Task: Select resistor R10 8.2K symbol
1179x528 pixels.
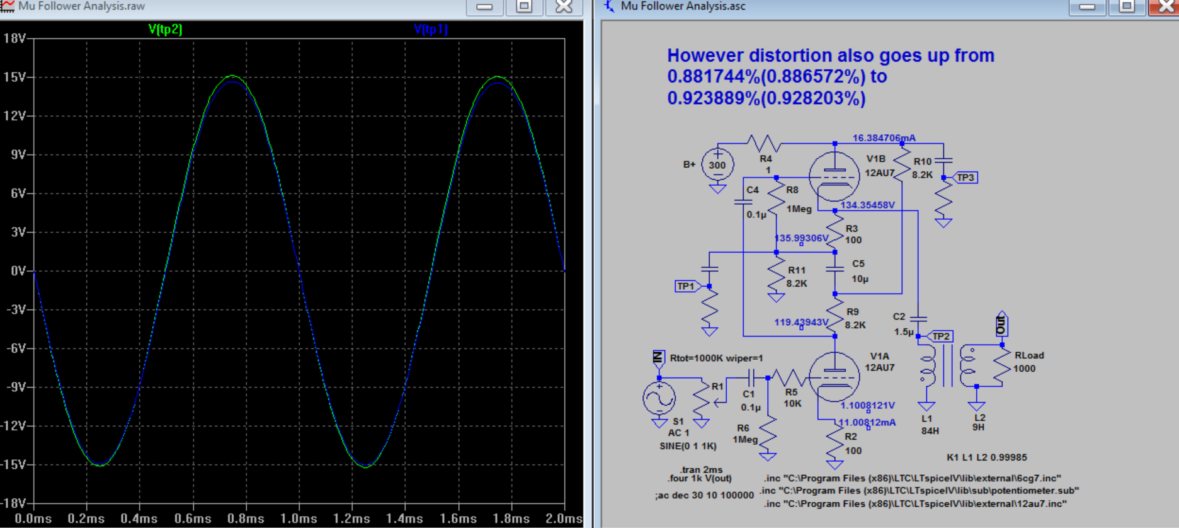Action: point(902,164)
